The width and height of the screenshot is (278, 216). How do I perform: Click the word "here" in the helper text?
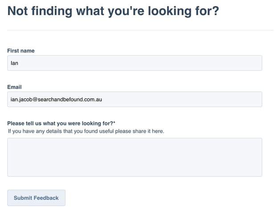pyautogui.click(x=157, y=131)
